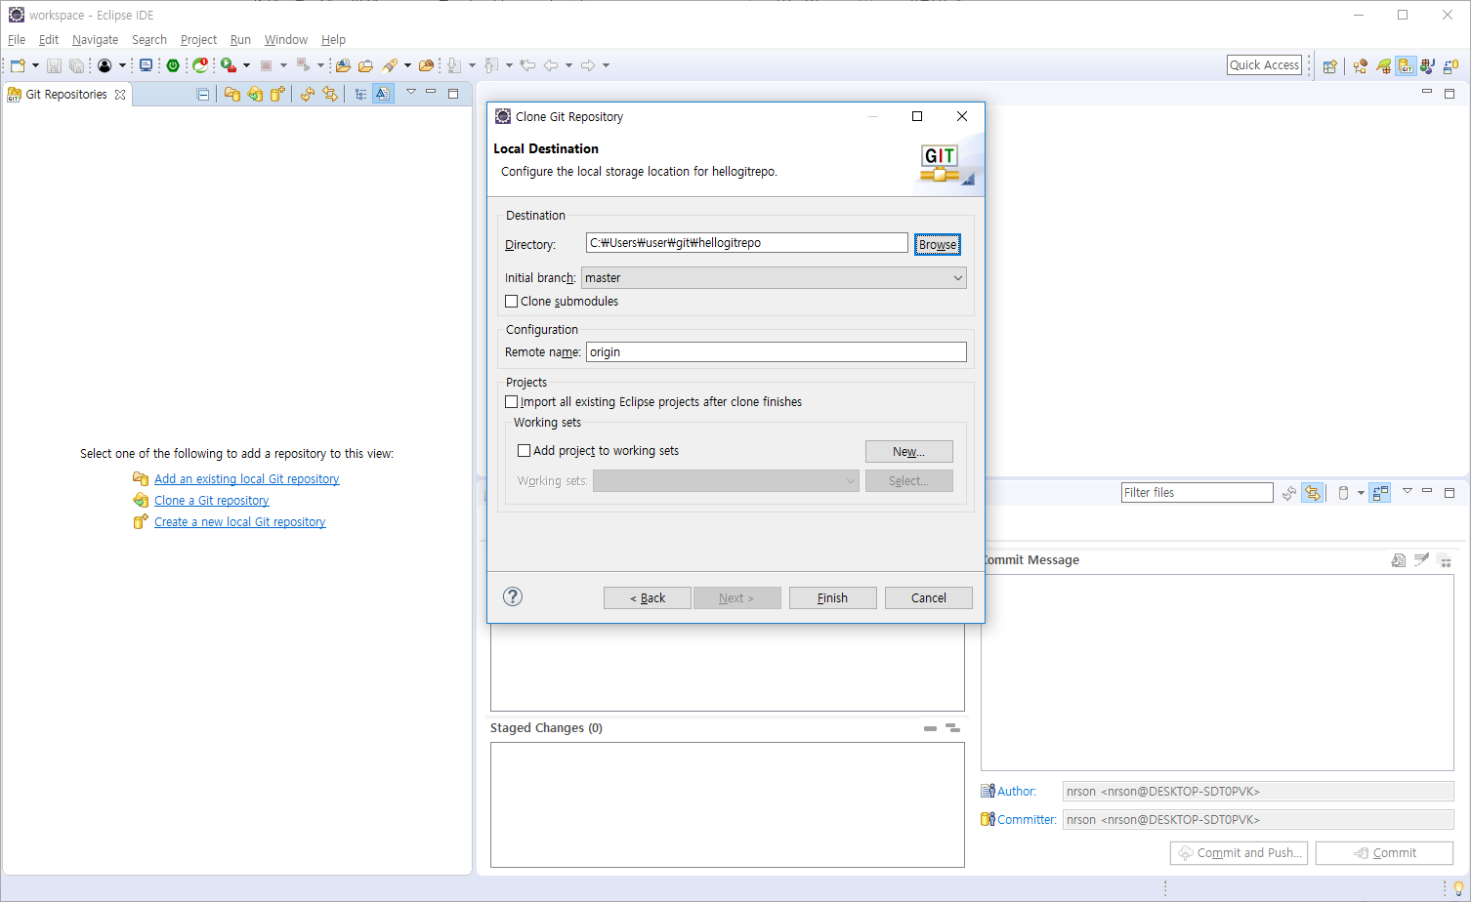The height and width of the screenshot is (902, 1471).
Task: Toggle hierarchical branch layout icon
Action: point(360,94)
